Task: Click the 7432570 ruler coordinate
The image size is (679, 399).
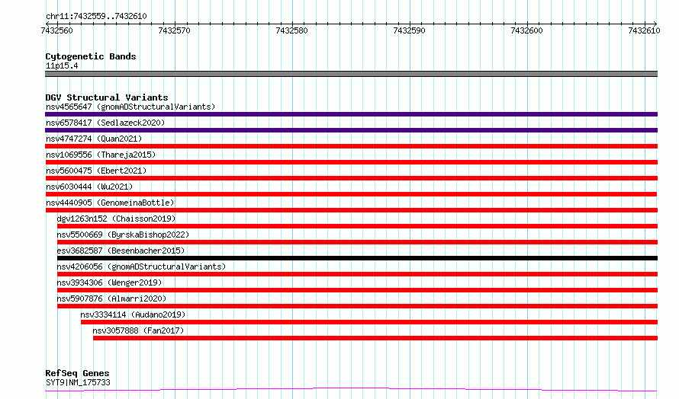Action: (x=174, y=30)
